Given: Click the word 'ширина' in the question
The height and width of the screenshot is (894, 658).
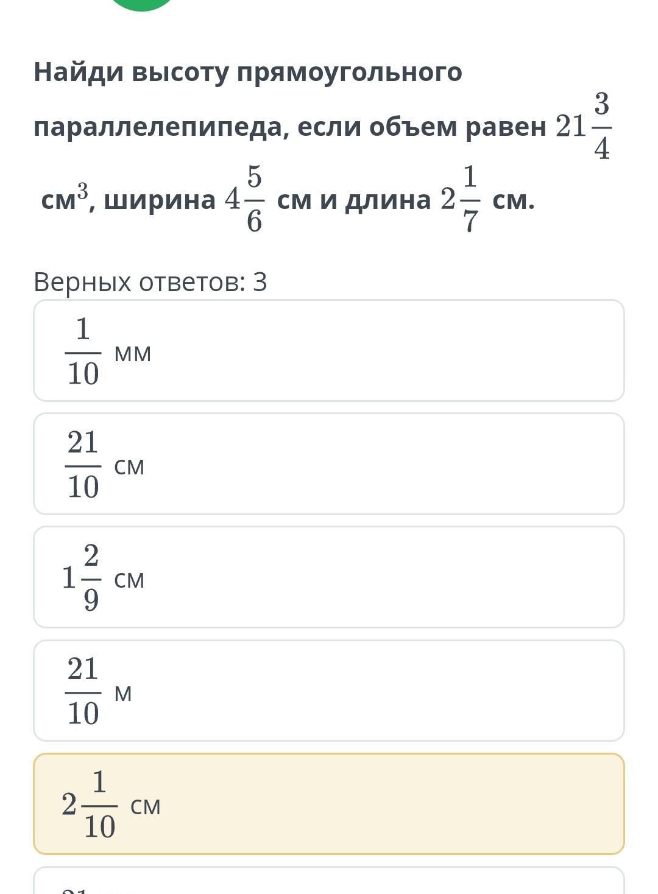Looking at the screenshot, I should click(160, 200).
